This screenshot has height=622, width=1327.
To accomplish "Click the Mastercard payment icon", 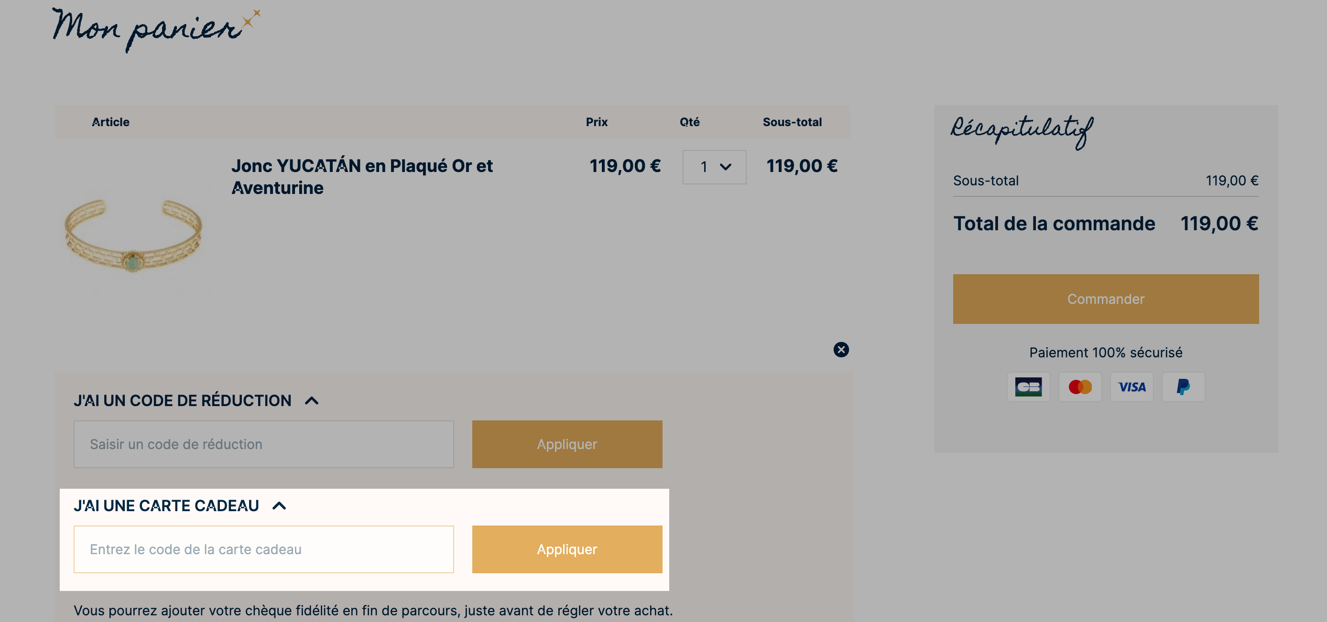I will [1080, 386].
